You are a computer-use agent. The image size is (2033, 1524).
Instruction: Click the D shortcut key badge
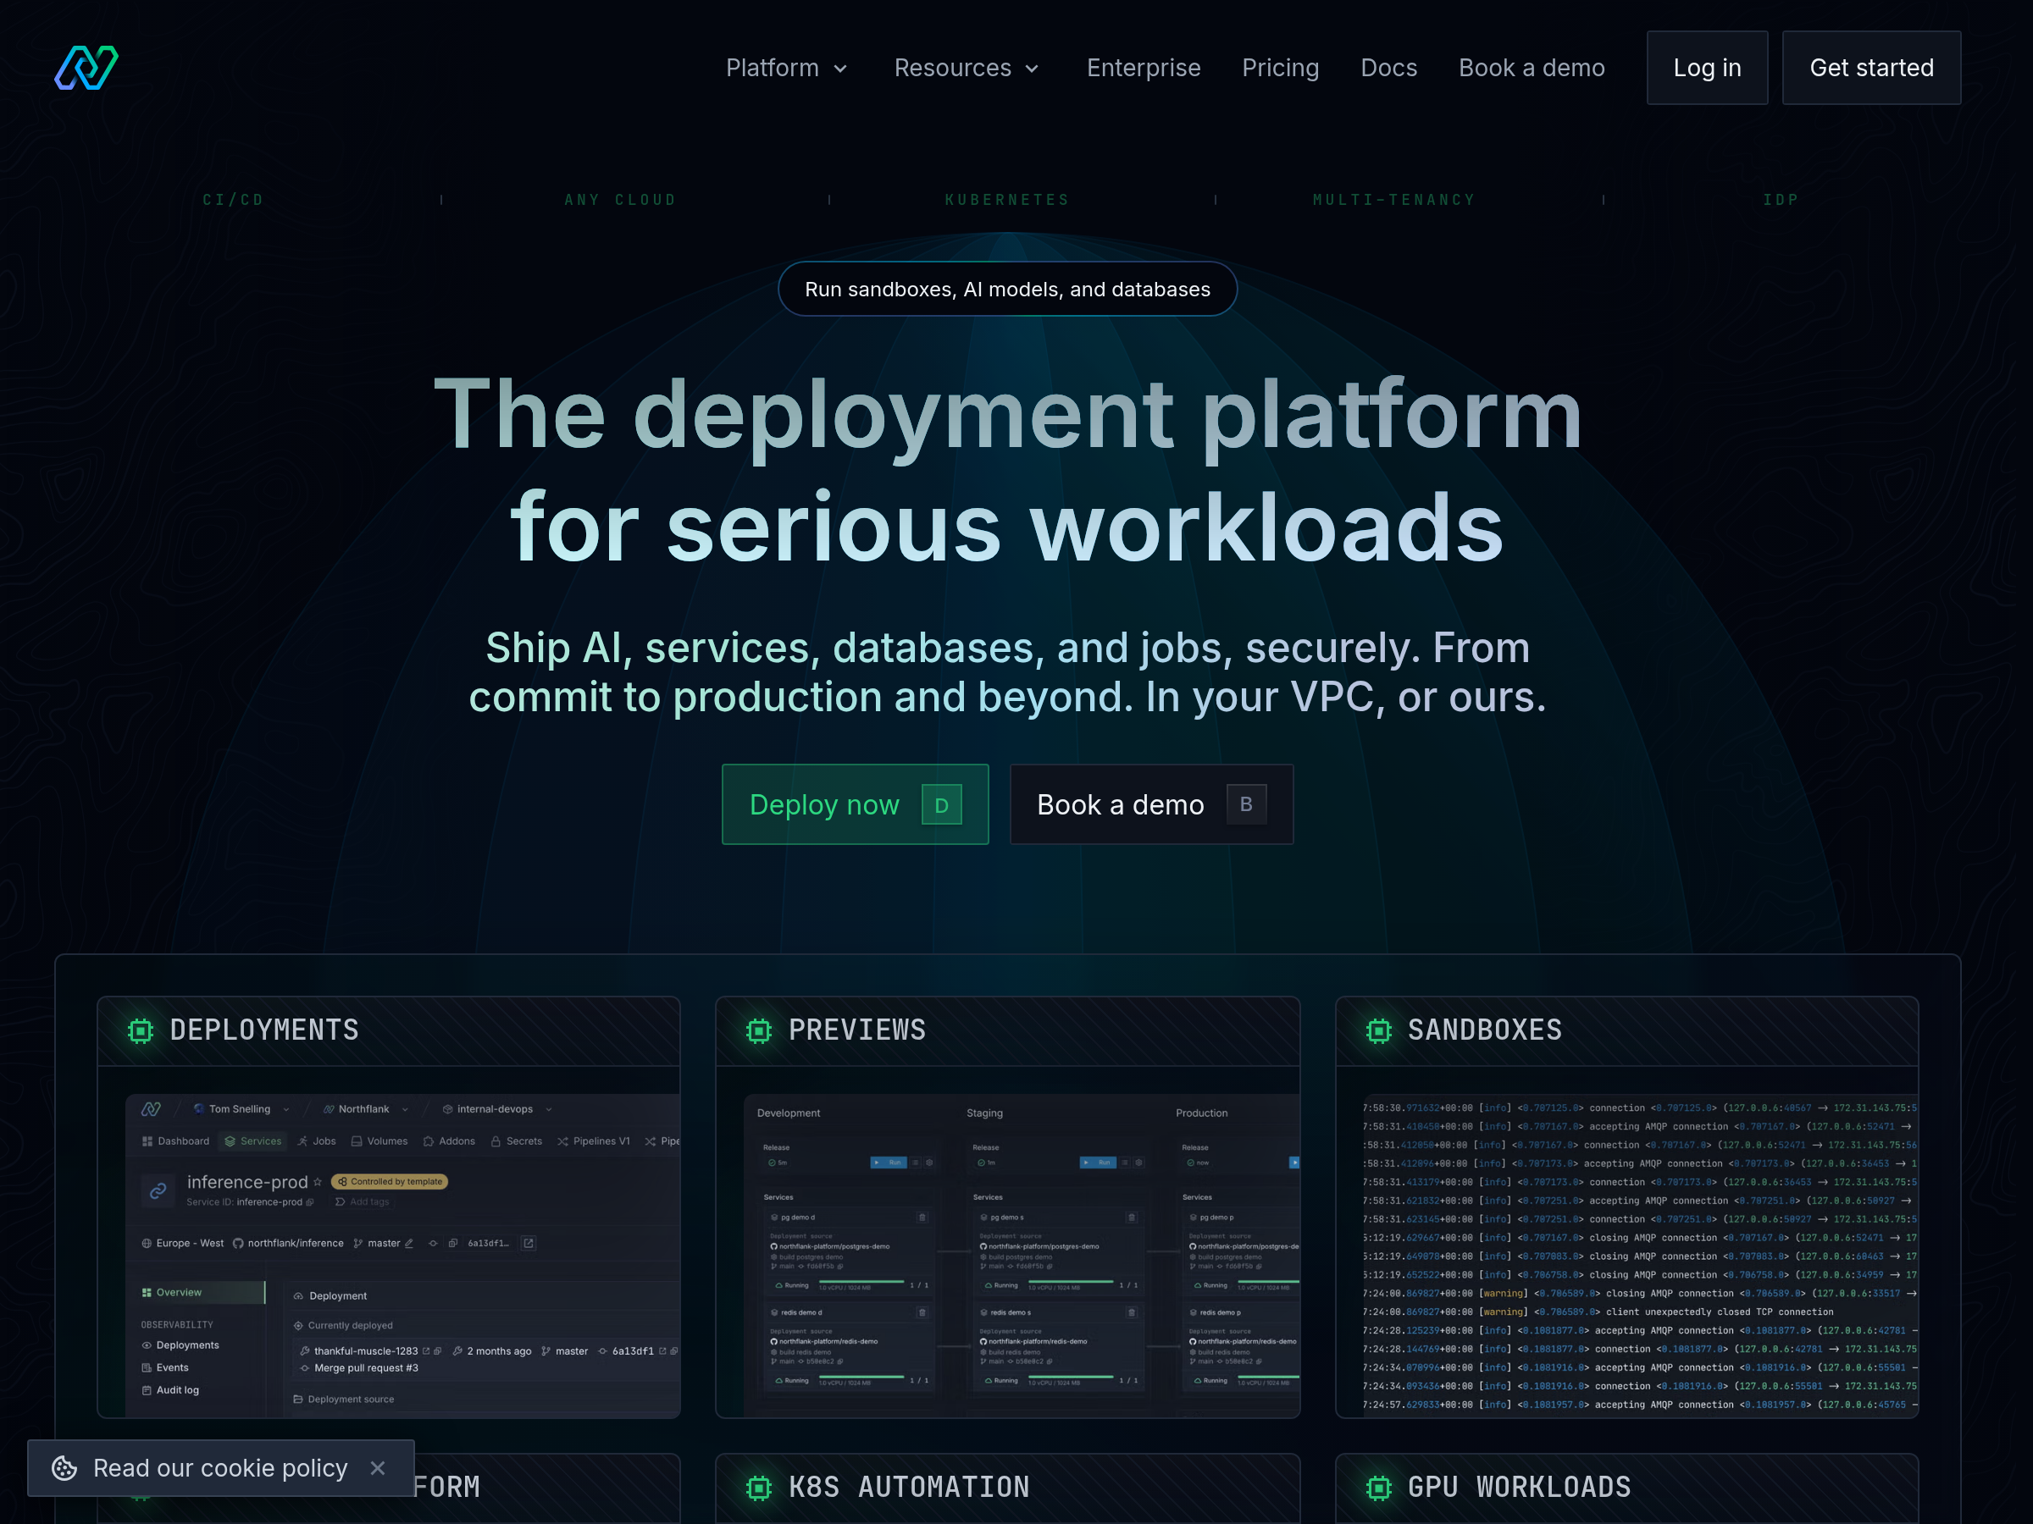point(941,804)
